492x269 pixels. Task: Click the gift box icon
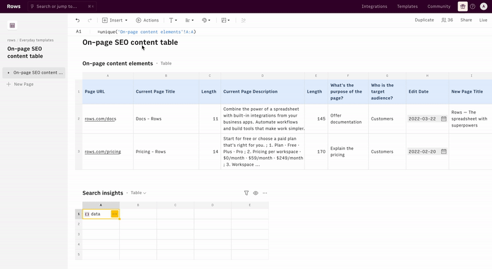pos(462,6)
